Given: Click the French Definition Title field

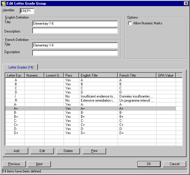Looking at the screenshot, I should pyautogui.click(x=75, y=45).
